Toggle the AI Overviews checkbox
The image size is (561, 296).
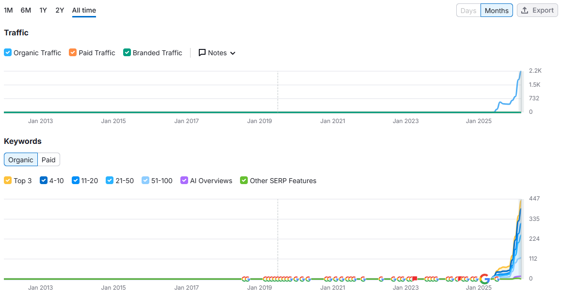tap(184, 180)
